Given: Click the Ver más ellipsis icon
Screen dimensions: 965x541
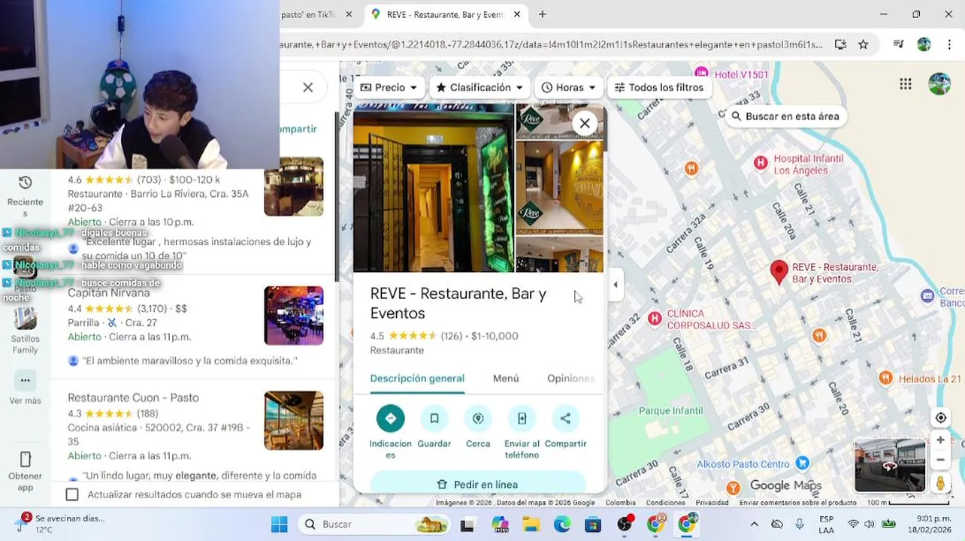Looking at the screenshot, I should click(x=25, y=380).
